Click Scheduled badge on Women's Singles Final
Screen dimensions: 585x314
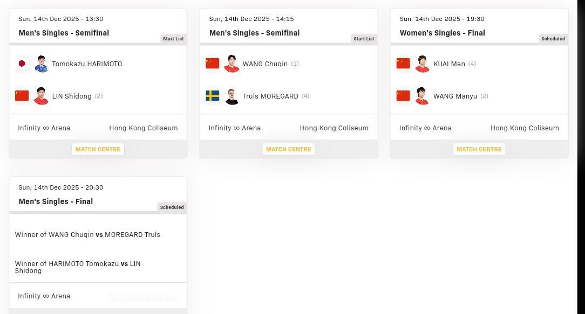click(x=553, y=39)
